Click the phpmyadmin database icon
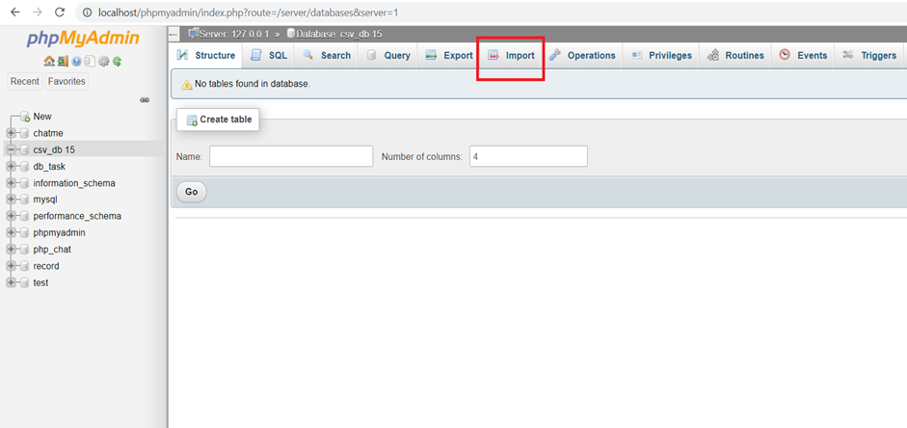Screen dimensions: 907x428 click(x=24, y=233)
